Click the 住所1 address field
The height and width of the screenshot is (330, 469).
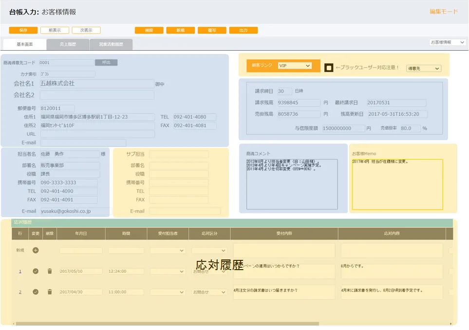pos(97,117)
